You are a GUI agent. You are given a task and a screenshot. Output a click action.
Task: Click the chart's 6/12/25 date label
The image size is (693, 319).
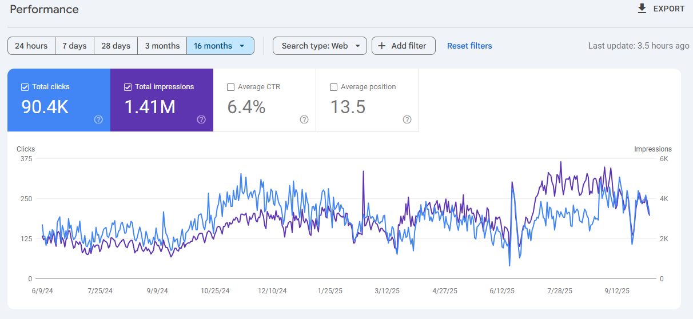click(502, 291)
